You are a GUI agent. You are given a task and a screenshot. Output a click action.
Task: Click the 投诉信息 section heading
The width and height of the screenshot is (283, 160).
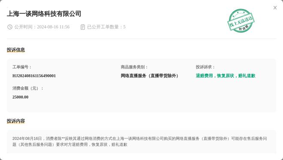click(x=16, y=50)
